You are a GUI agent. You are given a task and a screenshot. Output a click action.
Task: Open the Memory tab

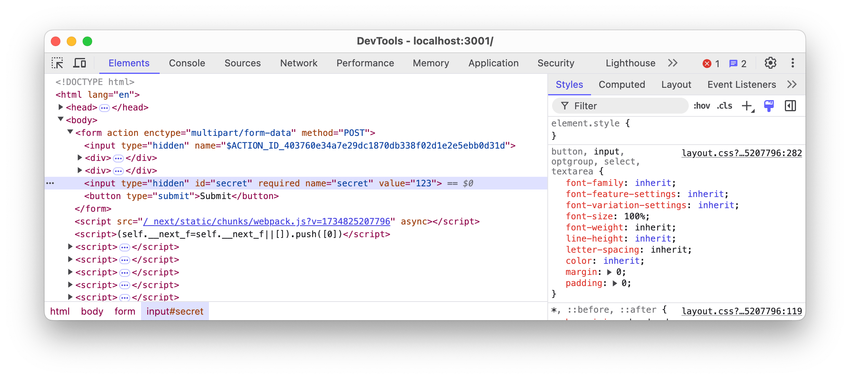[431, 63]
